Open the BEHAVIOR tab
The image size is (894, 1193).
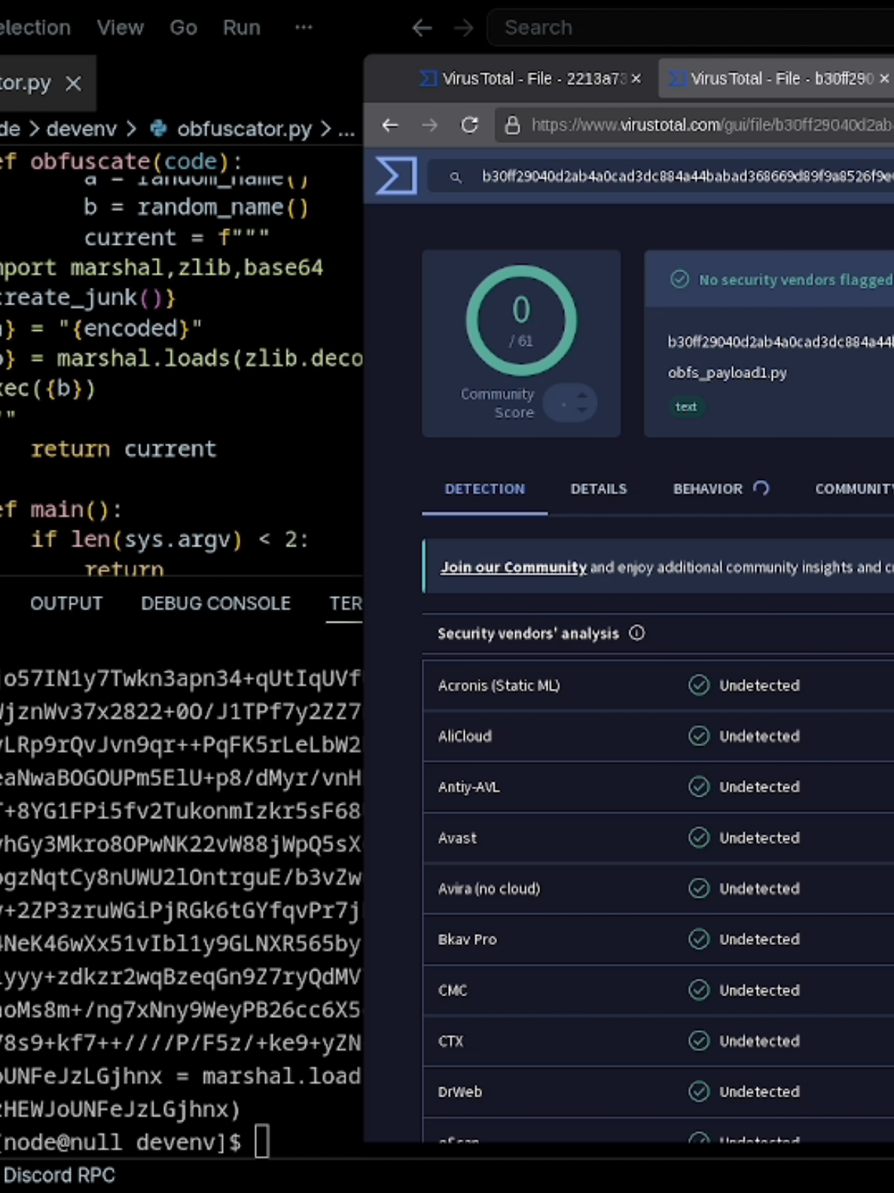pyautogui.click(x=707, y=489)
